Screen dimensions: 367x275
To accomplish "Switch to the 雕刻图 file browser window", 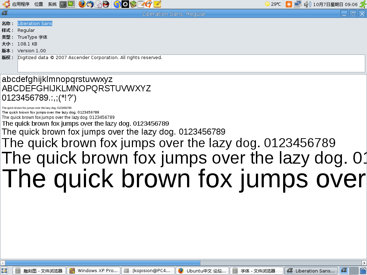I will [x=39, y=271].
